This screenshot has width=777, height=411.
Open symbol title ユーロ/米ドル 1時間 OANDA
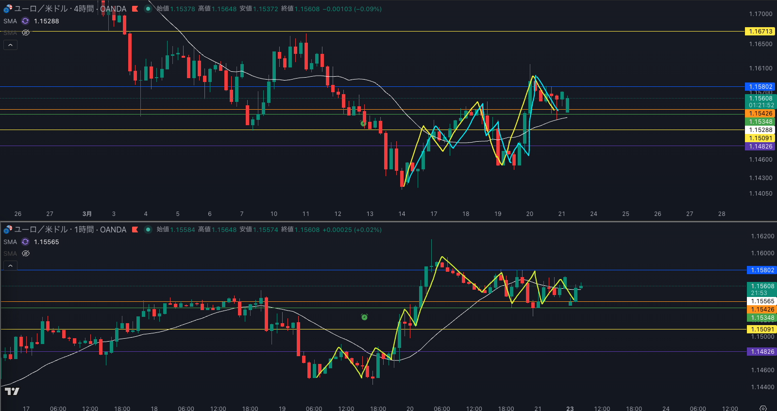point(70,230)
